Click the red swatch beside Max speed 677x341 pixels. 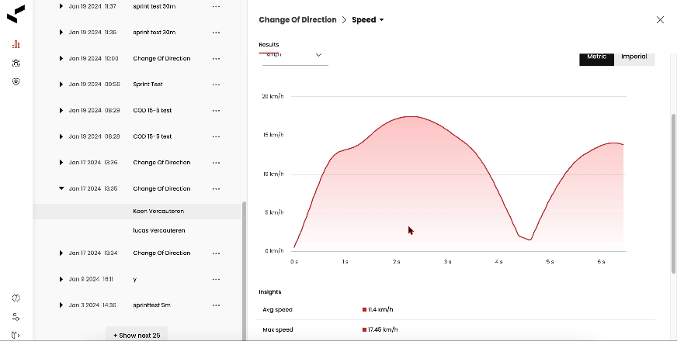point(364,330)
